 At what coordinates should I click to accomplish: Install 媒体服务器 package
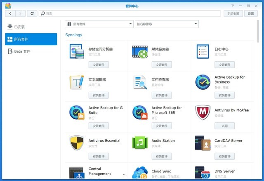pyautogui.click(x=162, y=65)
